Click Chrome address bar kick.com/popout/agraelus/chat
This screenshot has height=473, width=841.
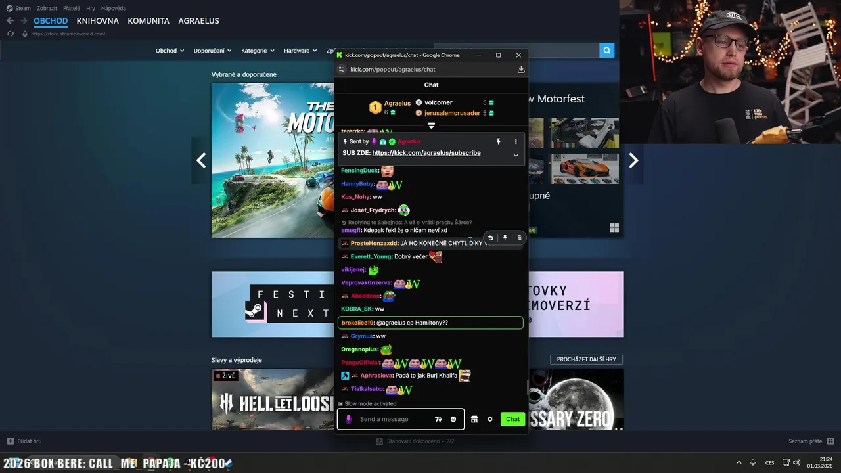coord(393,69)
